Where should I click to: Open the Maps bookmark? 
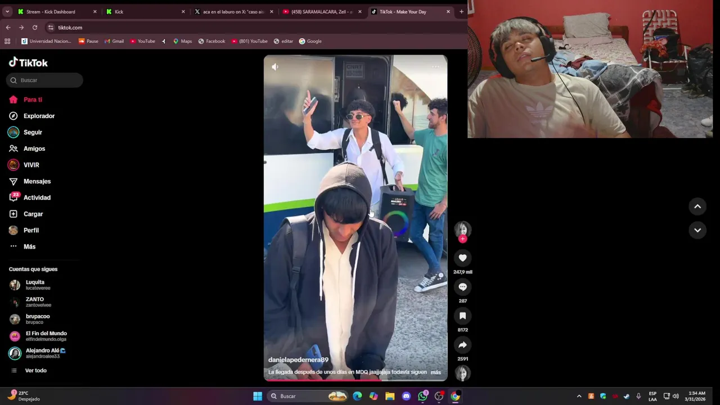pos(182,41)
